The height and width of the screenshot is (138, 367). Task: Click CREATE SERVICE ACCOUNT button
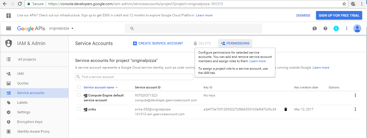pos(158,43)
